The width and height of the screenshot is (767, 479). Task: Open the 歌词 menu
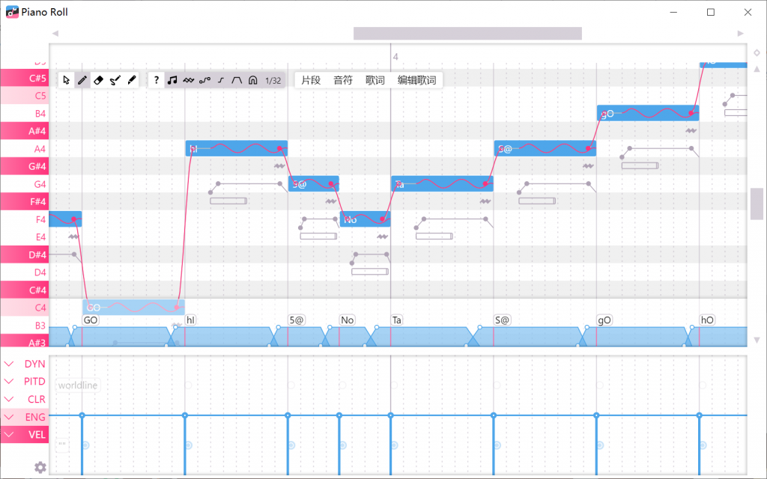[375, 80]
